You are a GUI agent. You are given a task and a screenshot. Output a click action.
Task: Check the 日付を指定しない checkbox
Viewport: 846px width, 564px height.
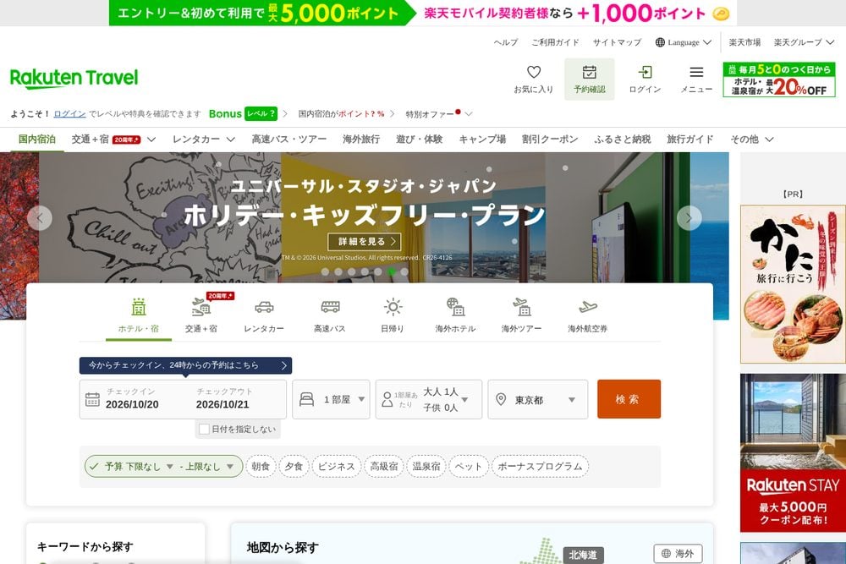[204, 430]
